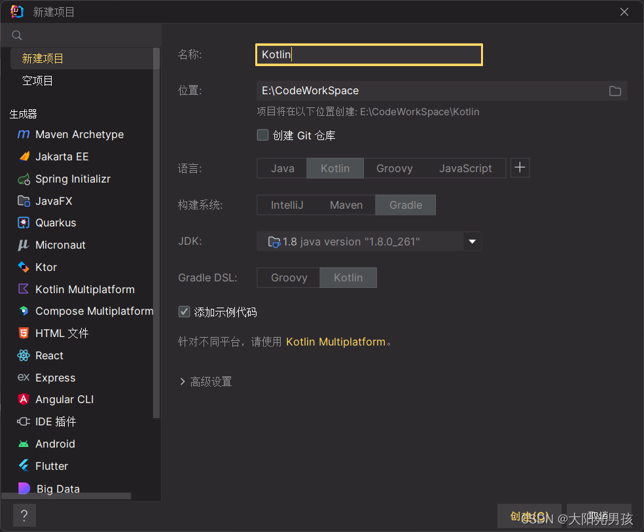
Task: Expand the 高级设置 section
Action: (206, 381)
